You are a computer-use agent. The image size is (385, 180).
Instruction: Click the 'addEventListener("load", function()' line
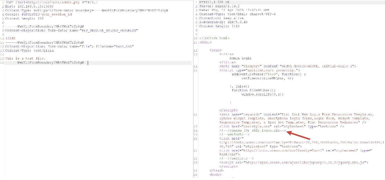(x=269, y=74)
